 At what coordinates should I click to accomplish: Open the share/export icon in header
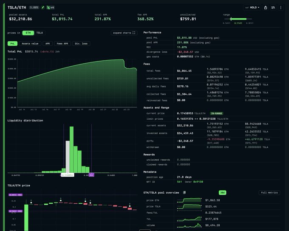[x=265, y=8]
